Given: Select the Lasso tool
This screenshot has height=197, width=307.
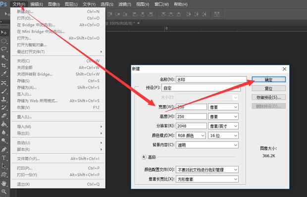Looking at the screenshot, I should (x=4, y=49).
